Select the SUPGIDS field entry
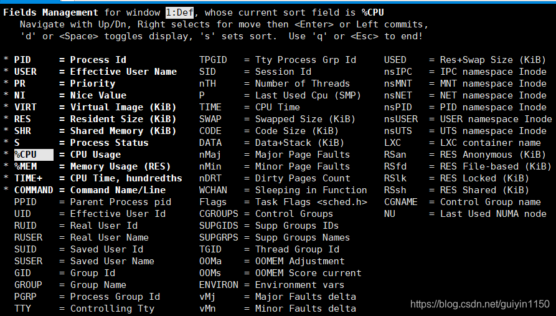556x316 pixels. pyautogui.click(x=219, y=226)
